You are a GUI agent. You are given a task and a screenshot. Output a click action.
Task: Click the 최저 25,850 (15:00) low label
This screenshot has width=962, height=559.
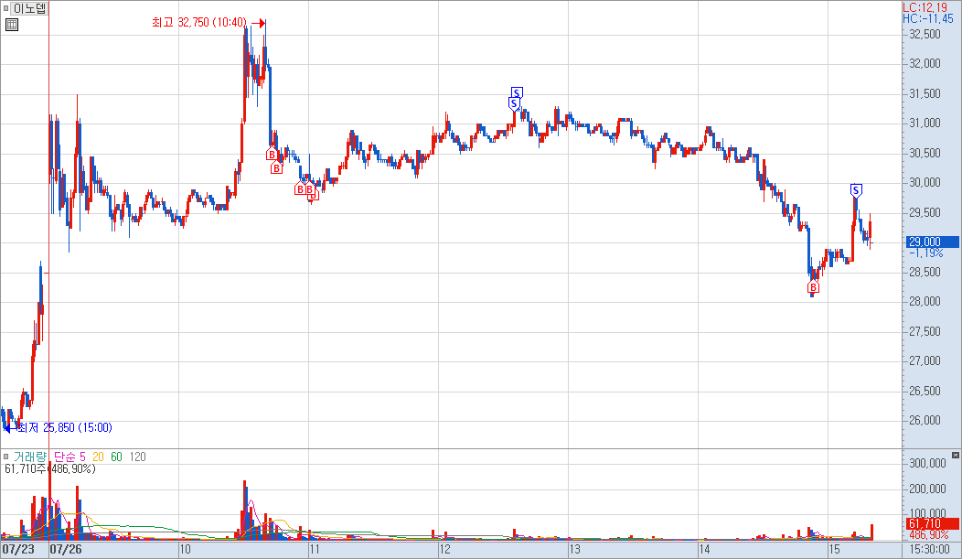(x=64, y=427)
